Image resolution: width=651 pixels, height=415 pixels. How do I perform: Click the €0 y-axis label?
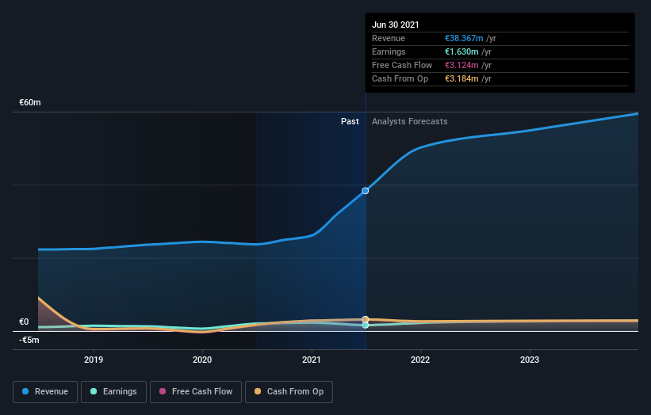[24, 322]
